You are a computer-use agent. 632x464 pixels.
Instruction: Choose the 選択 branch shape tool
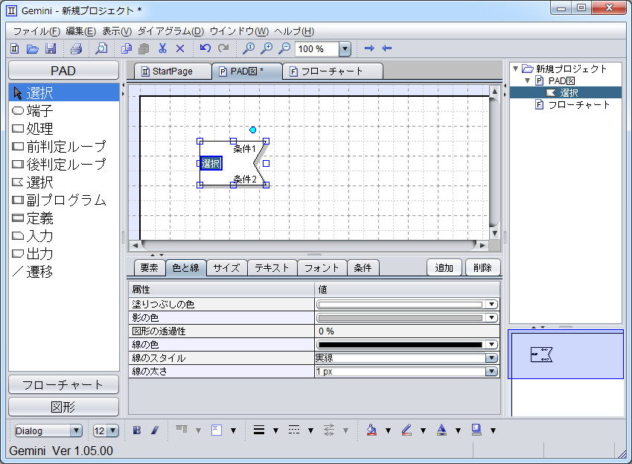coord(64,182)
